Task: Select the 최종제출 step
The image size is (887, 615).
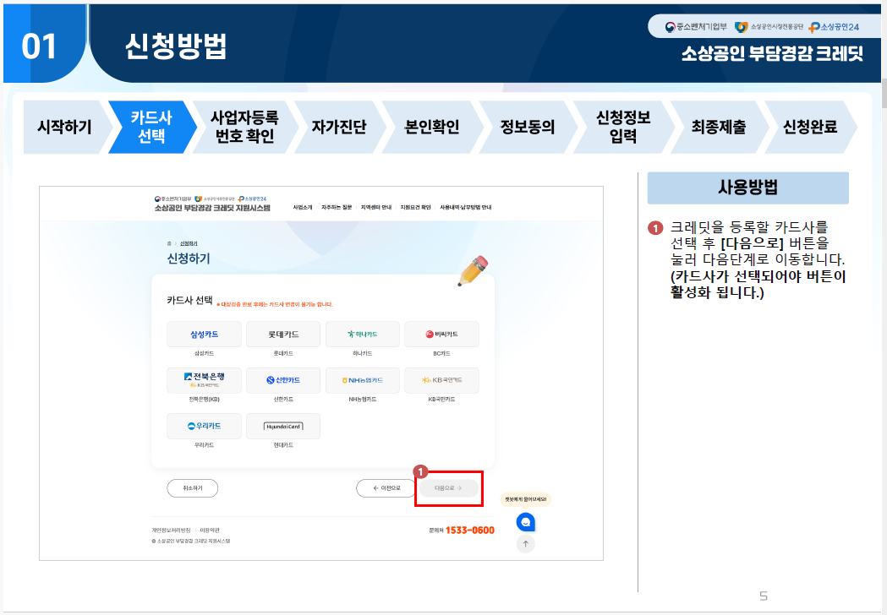Action: pyautogui.click(x=719, y=127)
